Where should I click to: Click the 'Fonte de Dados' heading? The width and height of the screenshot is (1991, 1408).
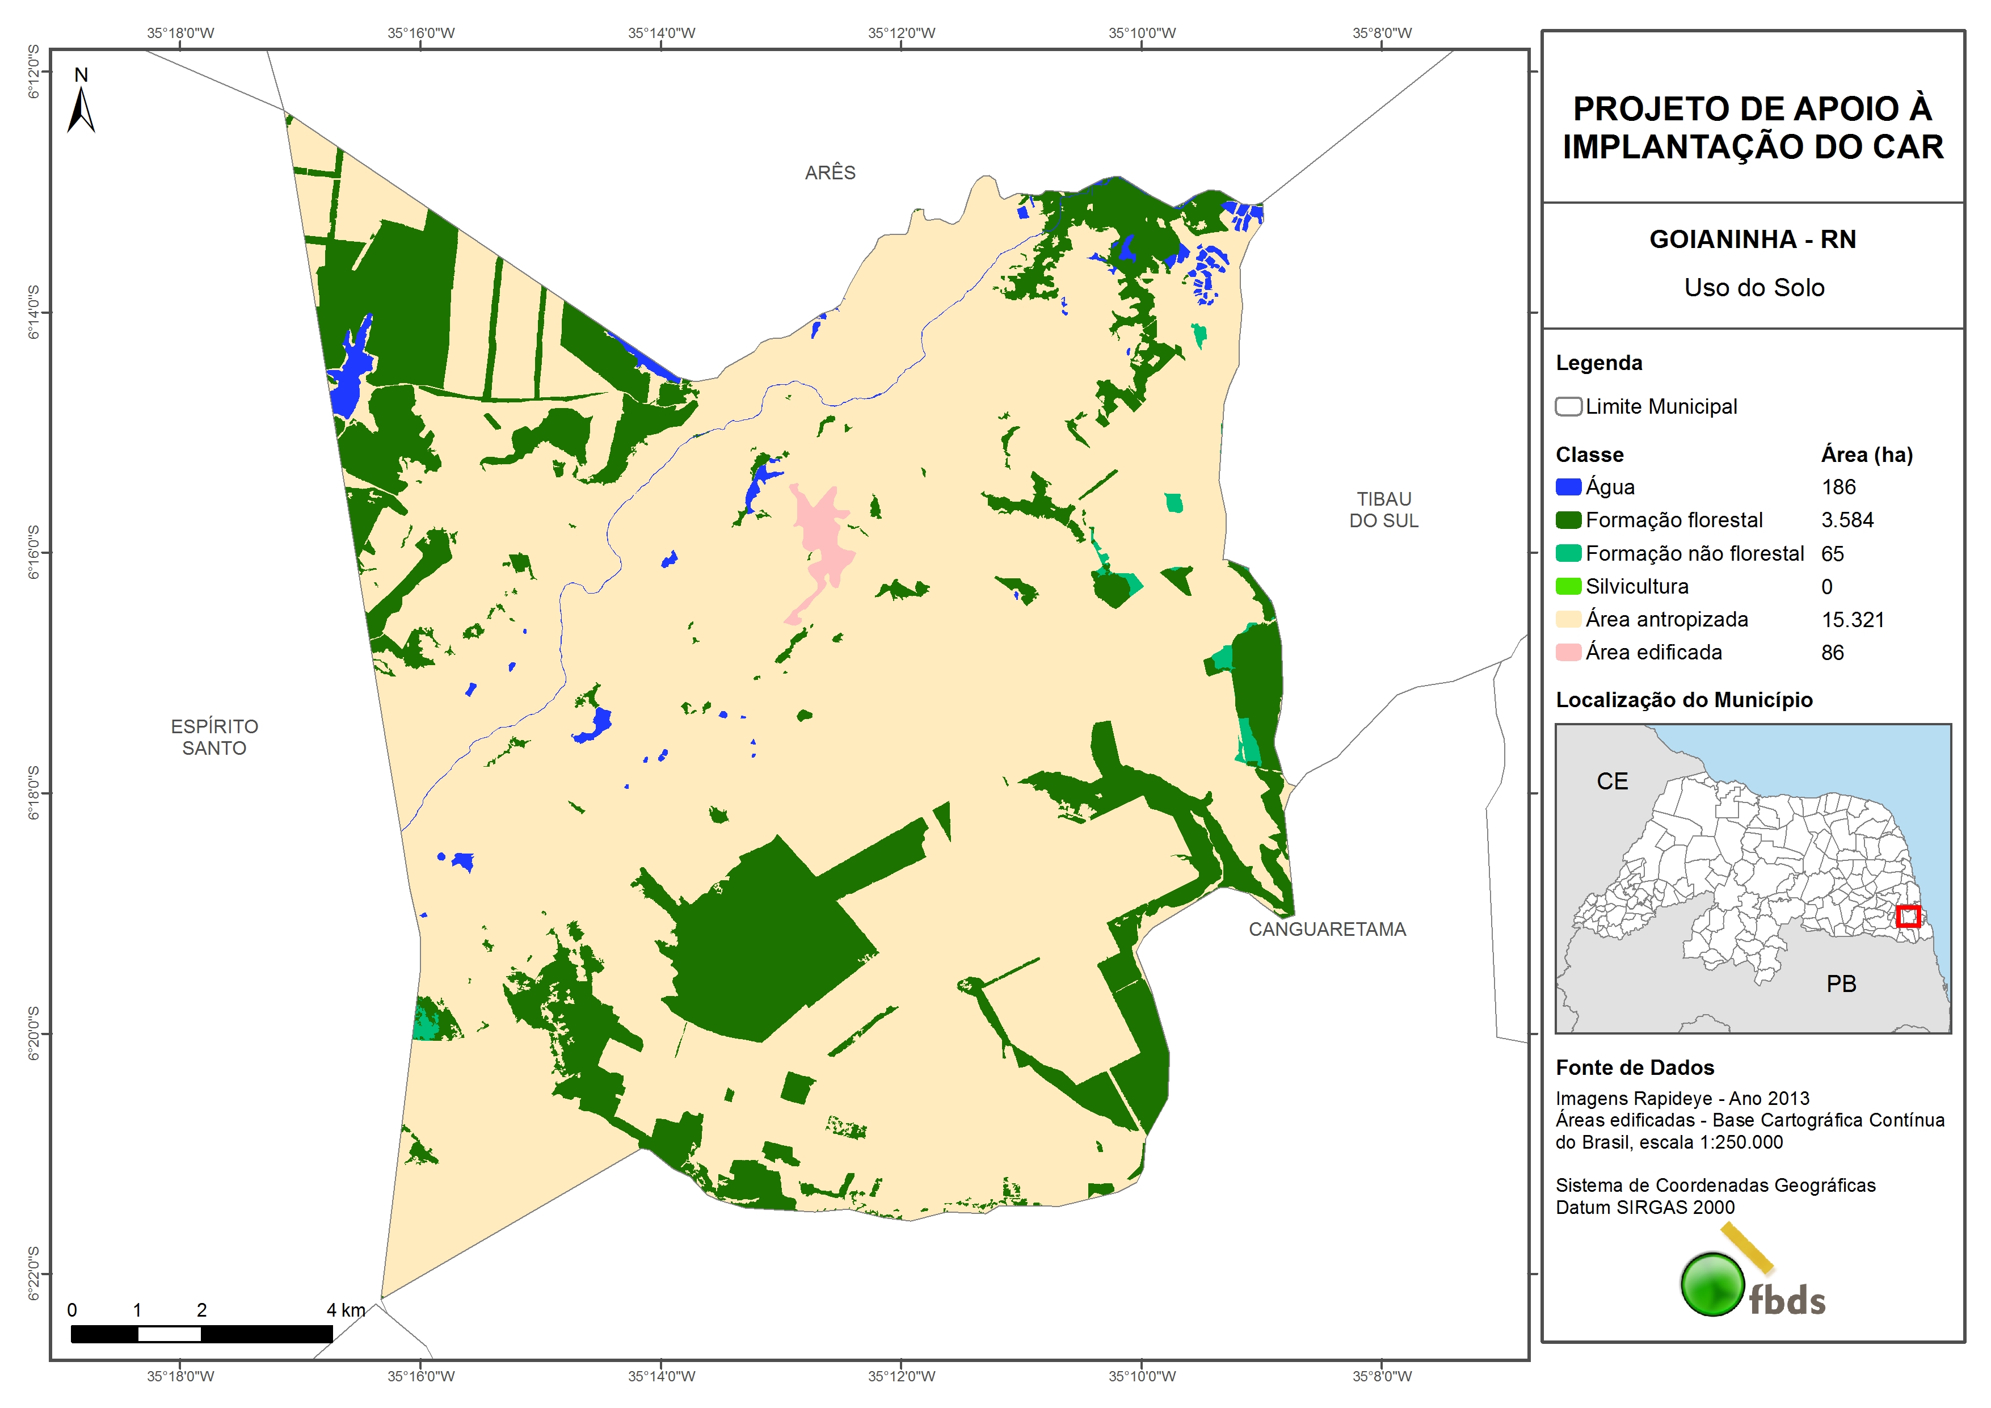coord(1635,1068)
